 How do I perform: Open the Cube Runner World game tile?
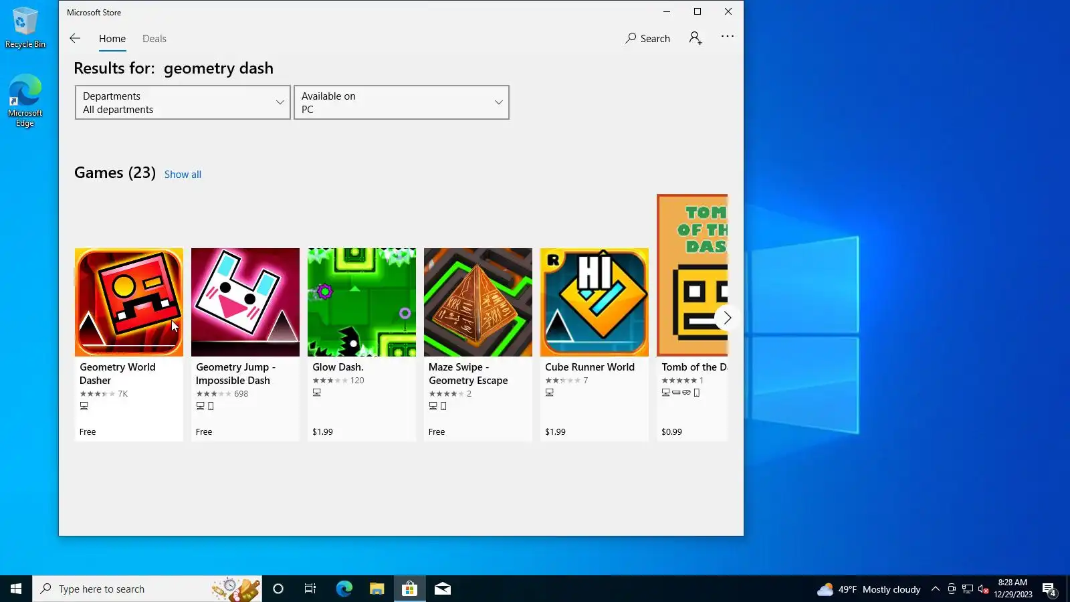point(595,344)
